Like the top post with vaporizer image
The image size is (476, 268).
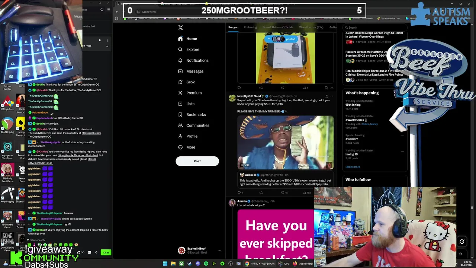point(283,88)
